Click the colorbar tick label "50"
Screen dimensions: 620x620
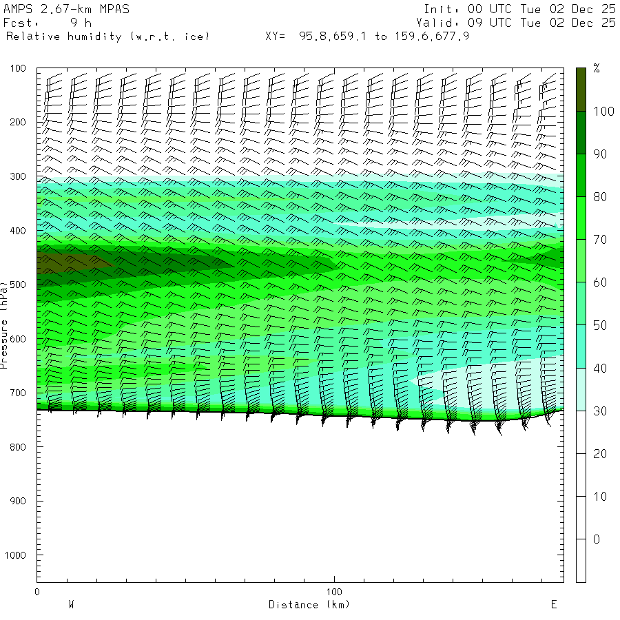pyautogui.click(x=600, y=325)
